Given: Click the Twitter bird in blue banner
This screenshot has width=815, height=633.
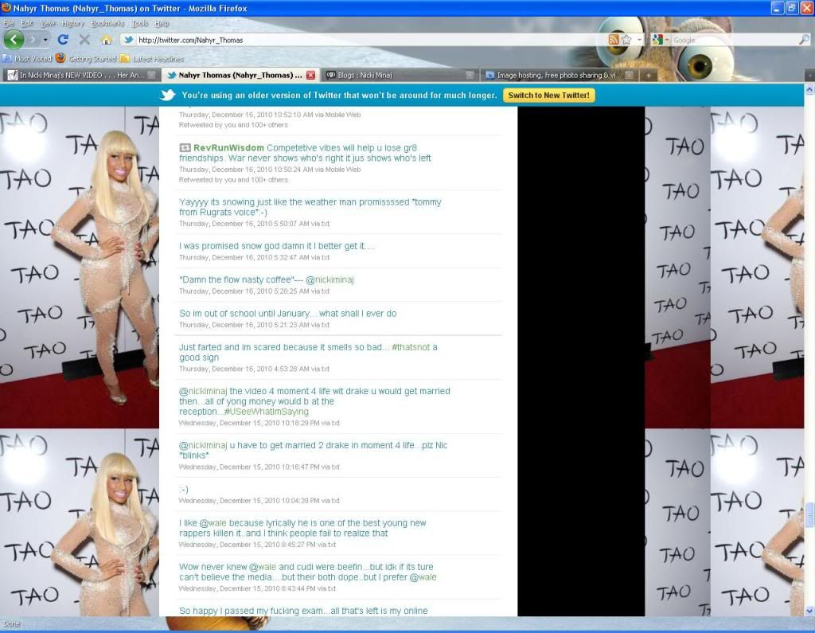Looking at the screenshot, I should coord(167,95).
